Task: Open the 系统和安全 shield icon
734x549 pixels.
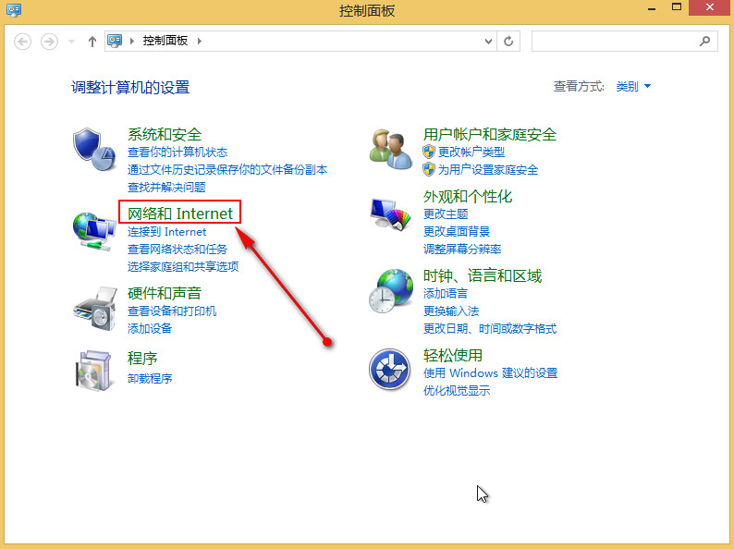Action: click(94, 150)
